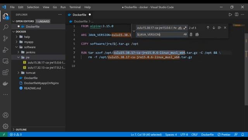This screenshot has width=248, height=140.
Task: Open the Manage settings gear
Action: [x=5, y=126]
